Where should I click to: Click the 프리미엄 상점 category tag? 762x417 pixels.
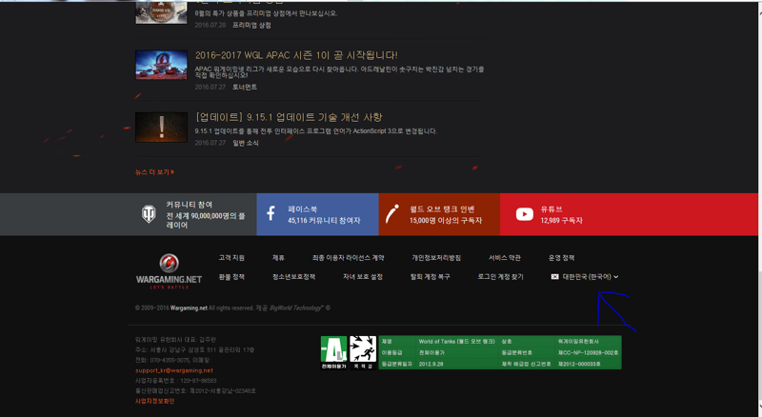pos(251,26)
